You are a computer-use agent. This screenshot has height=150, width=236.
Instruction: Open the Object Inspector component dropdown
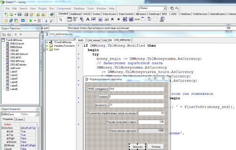[37, 114]
